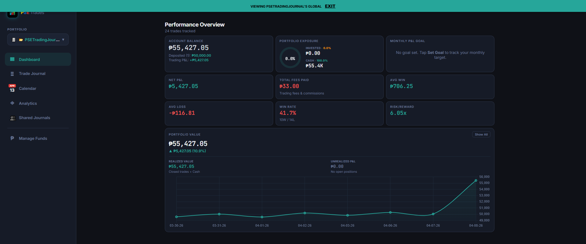Open the PSETradingJournal portfolio selector

pyautogui.click(x=42, y=40)
